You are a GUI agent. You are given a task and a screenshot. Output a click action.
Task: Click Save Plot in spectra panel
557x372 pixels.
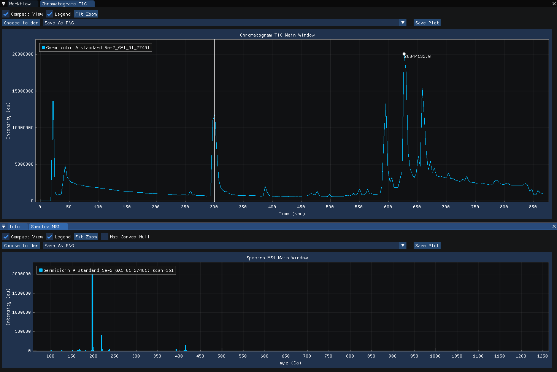pyautogui.click(x=427, y=246)
